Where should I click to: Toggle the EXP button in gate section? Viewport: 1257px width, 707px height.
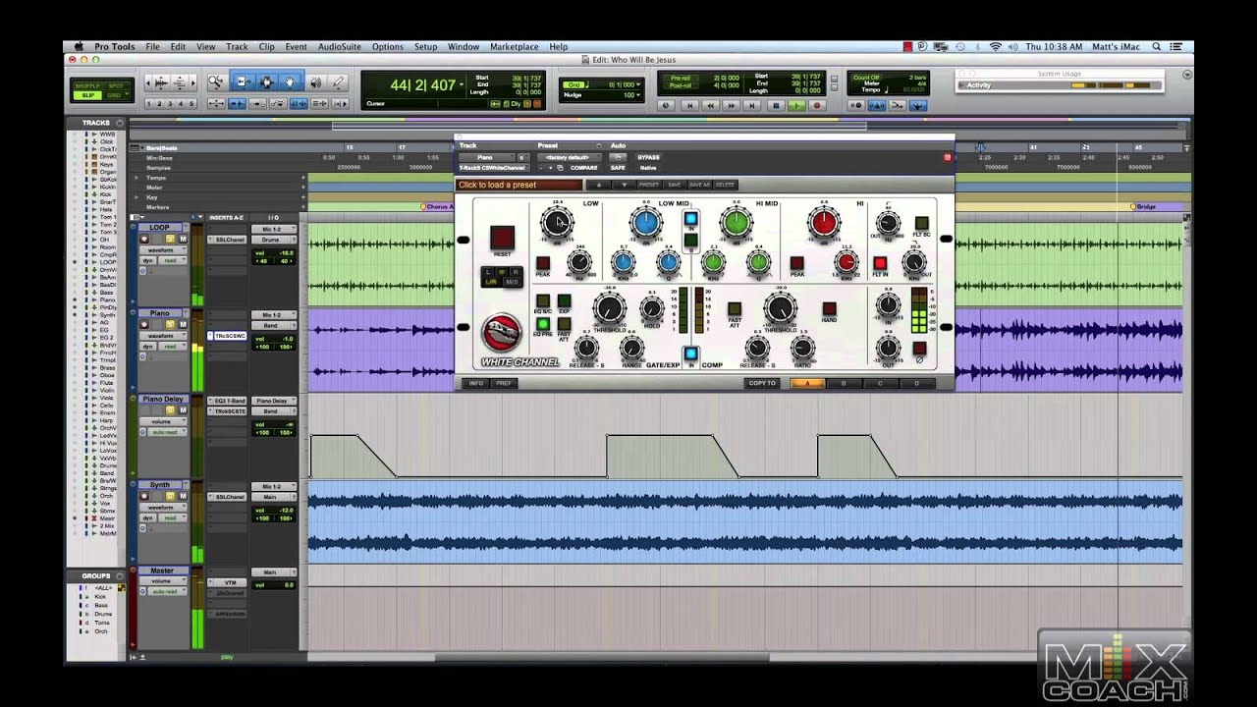tap(564, 301)
